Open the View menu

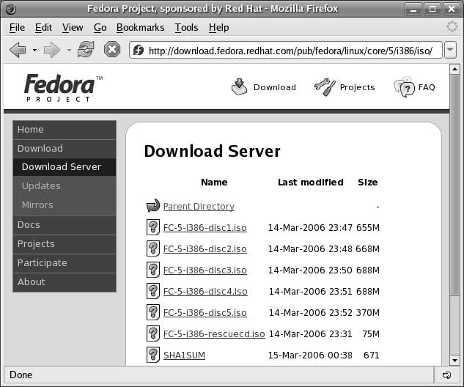(73, 28)
